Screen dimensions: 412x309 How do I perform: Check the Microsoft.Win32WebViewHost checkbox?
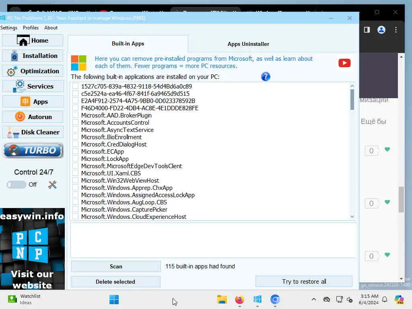75,181
